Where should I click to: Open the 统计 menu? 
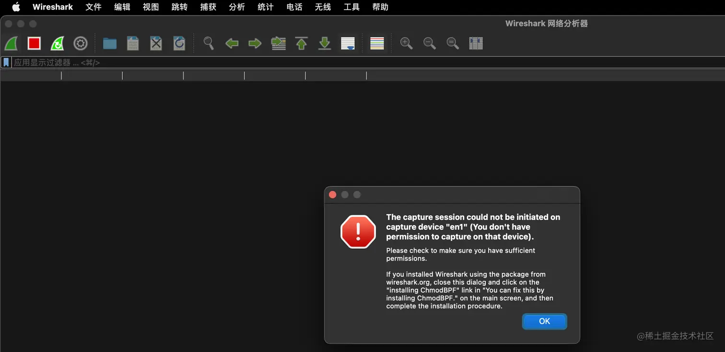pos(266,7)
